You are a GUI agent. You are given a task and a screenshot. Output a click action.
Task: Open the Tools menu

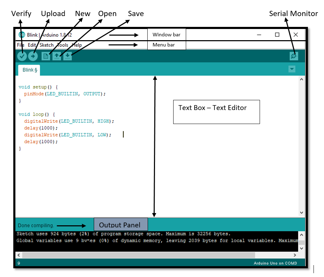coord(63,45)
